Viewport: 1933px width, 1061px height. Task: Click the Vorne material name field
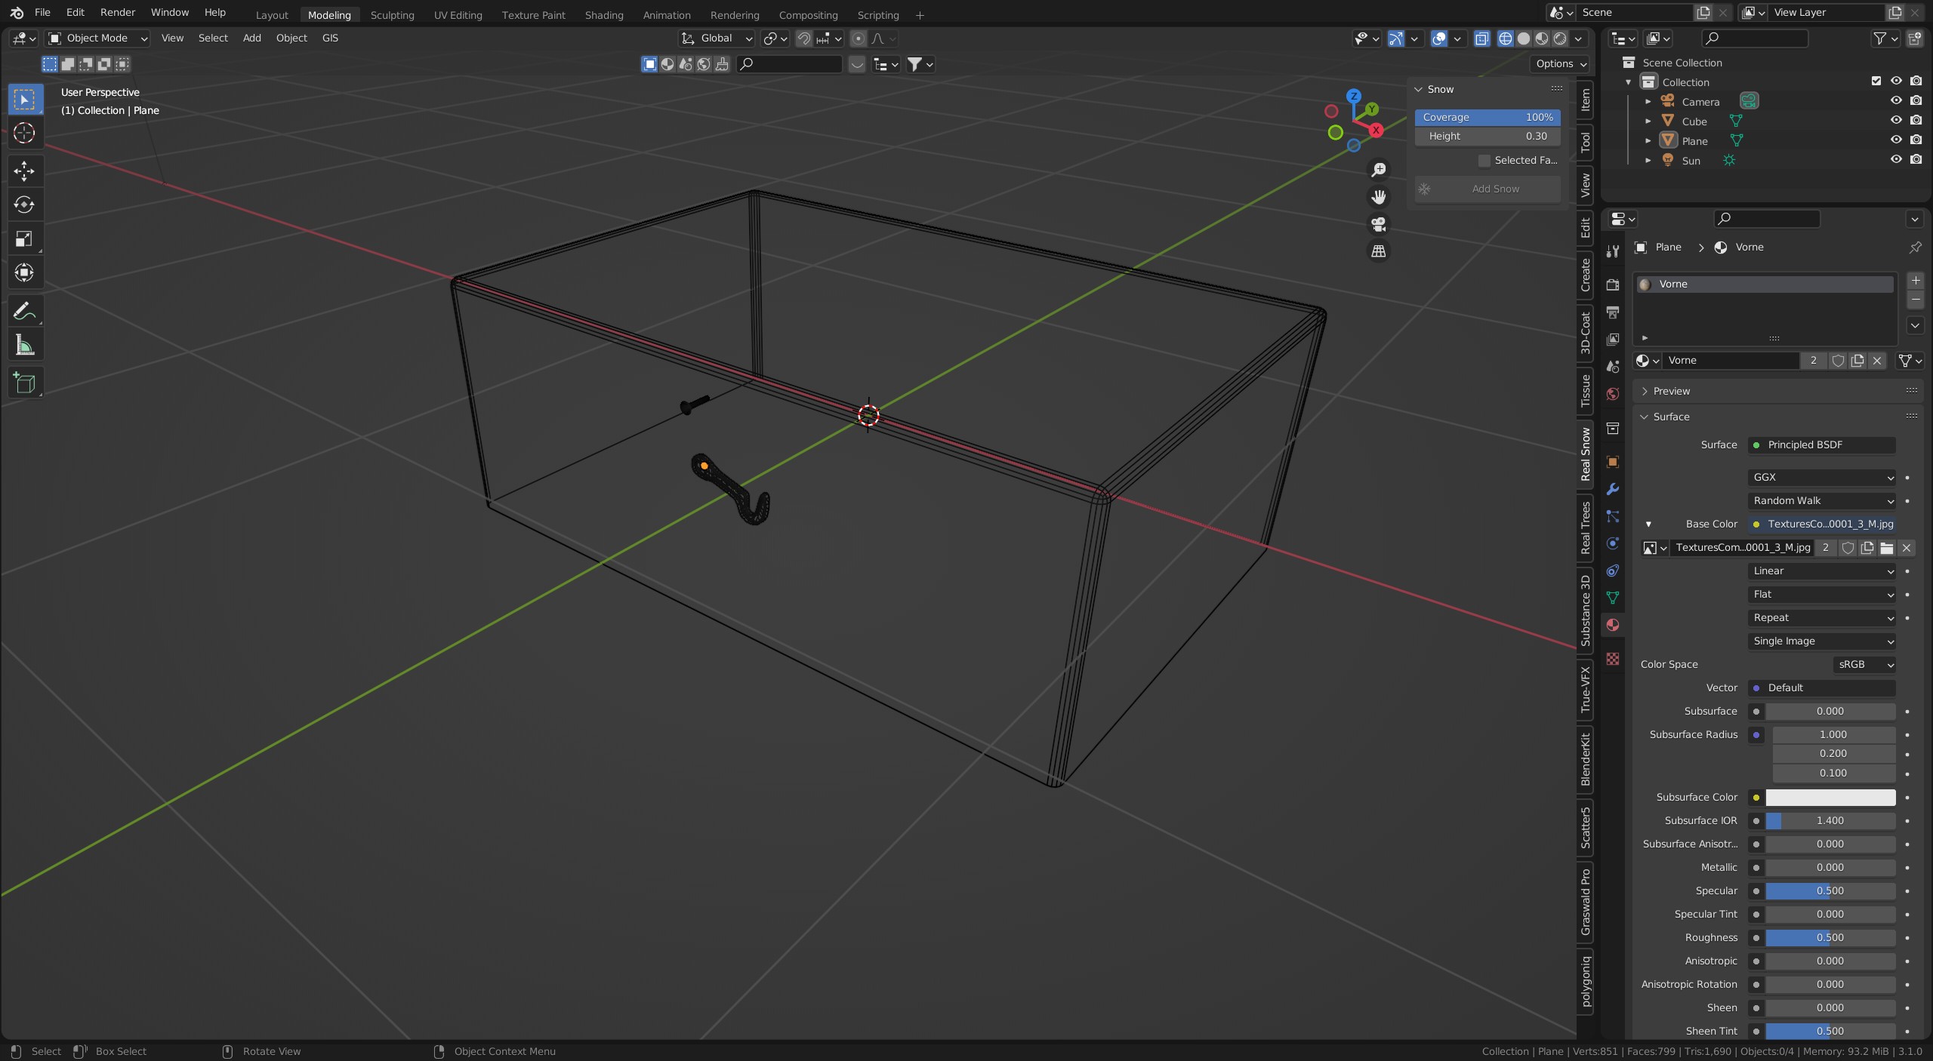(1731, 361)
